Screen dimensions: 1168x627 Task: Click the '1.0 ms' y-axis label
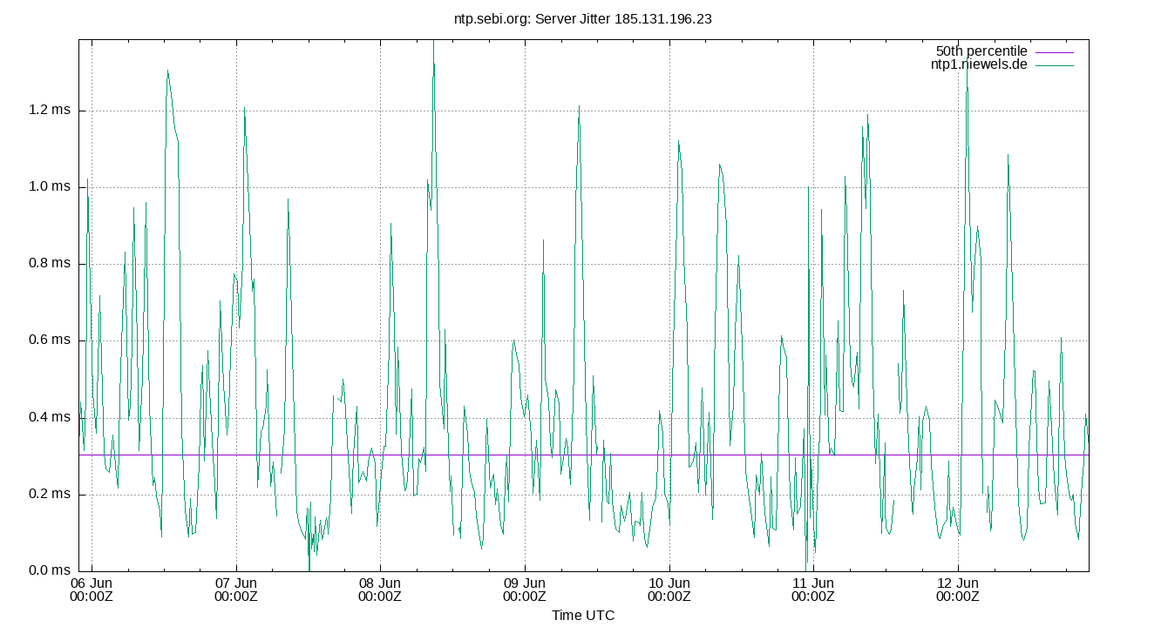pyautogui.click(x=50, y=187)
